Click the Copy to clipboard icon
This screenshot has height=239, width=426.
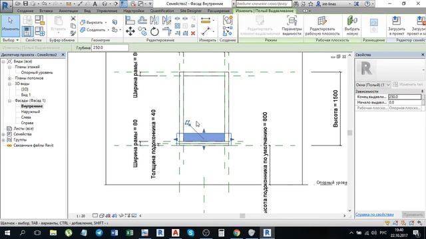tap(73, 26)
